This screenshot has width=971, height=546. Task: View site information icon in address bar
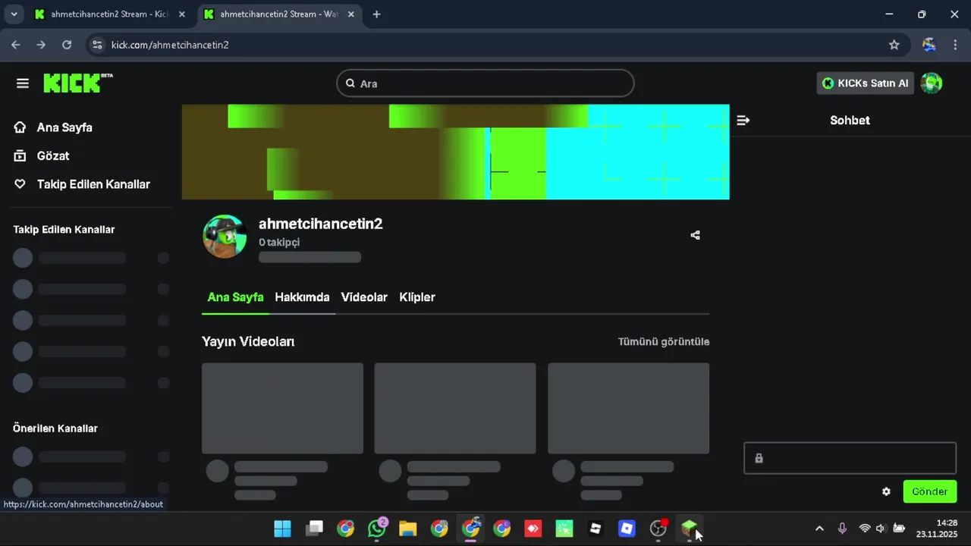click(97, 45)
